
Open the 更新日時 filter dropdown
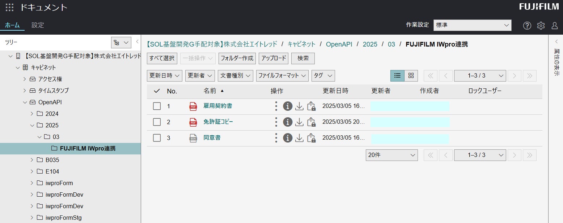click(165, 76)
